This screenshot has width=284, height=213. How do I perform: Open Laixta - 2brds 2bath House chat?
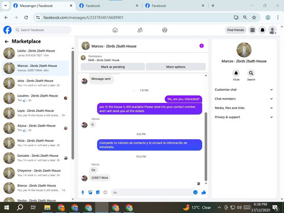[35, 53]
